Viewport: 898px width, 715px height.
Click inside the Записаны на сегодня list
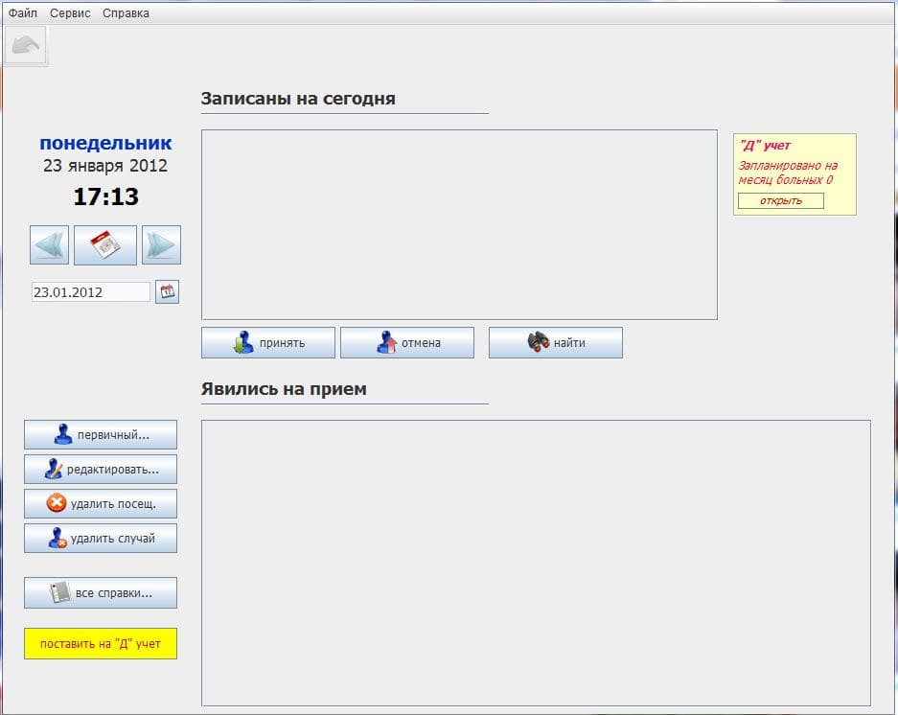[x=459, y=224]
